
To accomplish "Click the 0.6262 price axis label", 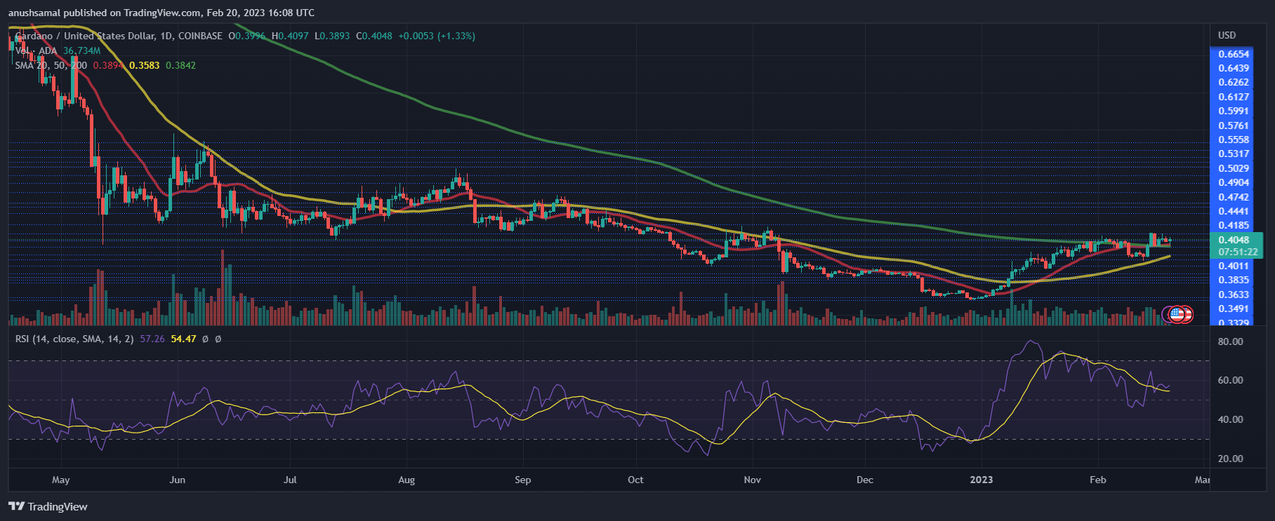I will pos(1234,82).
